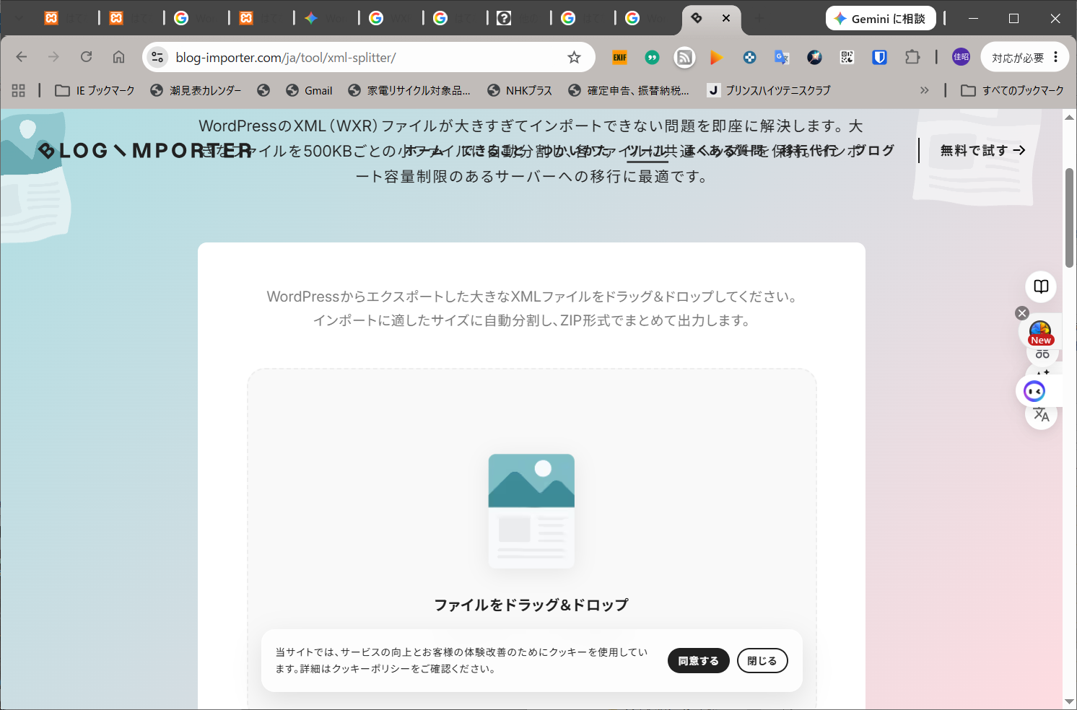The height and width of the screenshot is (710, 1077).
Task: Click the Blog Importer logo
Action: coord(145,150)
